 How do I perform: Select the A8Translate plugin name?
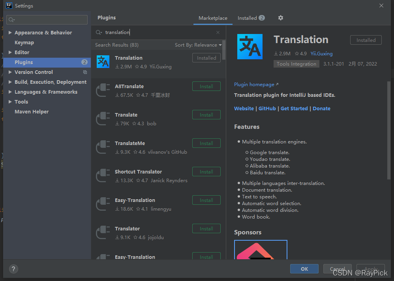(129, 86)
